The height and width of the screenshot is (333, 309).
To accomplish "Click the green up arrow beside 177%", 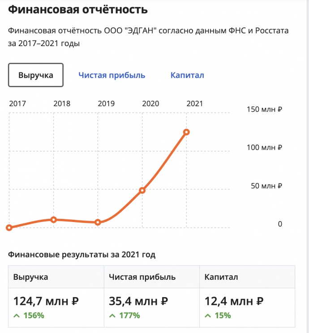I will pos(112,316).
